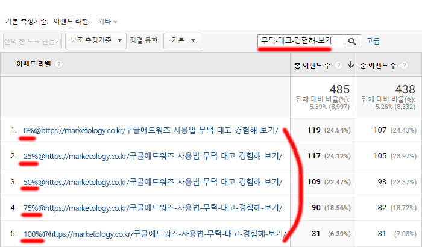This screenshot has height=247, width=422.
Task: Click the 109 (22.47%) cell
Action: [x=323, y=182]
